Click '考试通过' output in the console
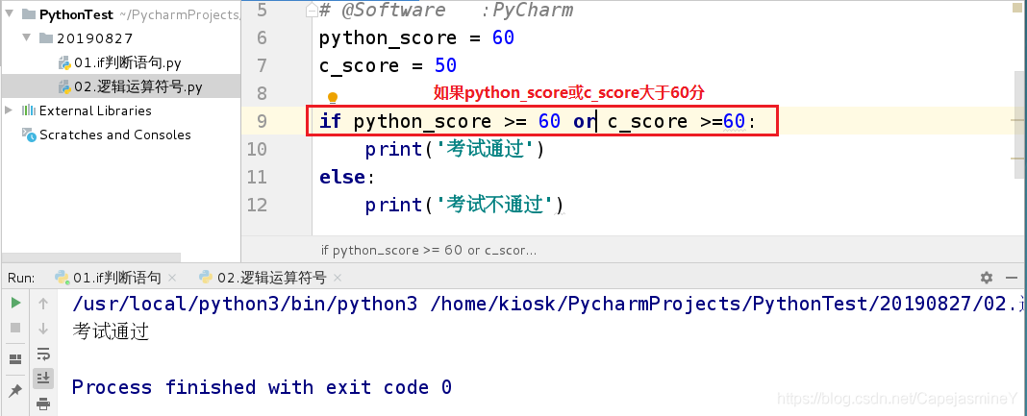 [x=111, y=330]
